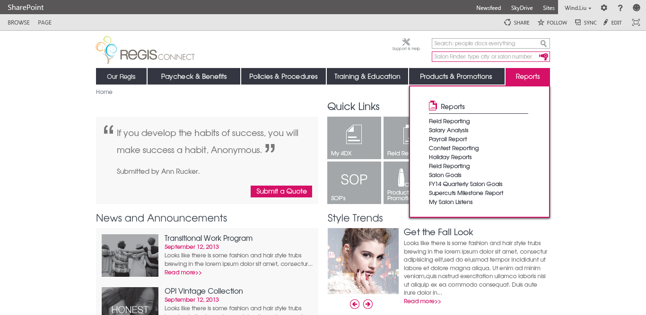Open Transitional Work Program article title
The width and height of the screenshot is (646, 315).
pos(209,238)
